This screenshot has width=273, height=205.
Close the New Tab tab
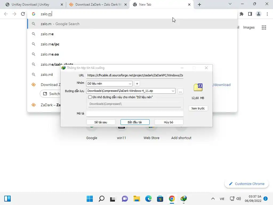point(189,5)
